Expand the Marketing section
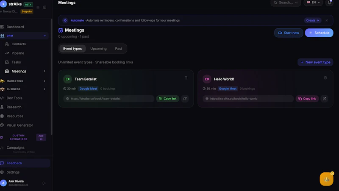 point(44,81)
